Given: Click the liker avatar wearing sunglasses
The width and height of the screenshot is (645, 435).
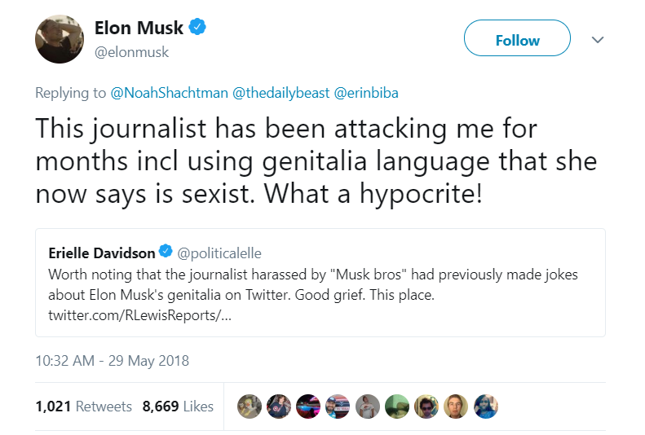Looking at the screenshot, I should click(426, 406).
